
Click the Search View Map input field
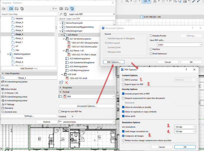click(x=29, y=14)
